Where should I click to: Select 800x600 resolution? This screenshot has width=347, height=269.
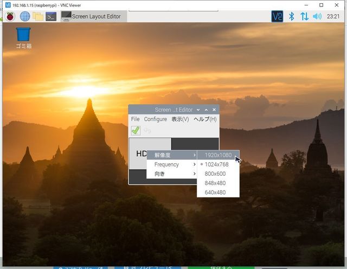coord(218,174)
